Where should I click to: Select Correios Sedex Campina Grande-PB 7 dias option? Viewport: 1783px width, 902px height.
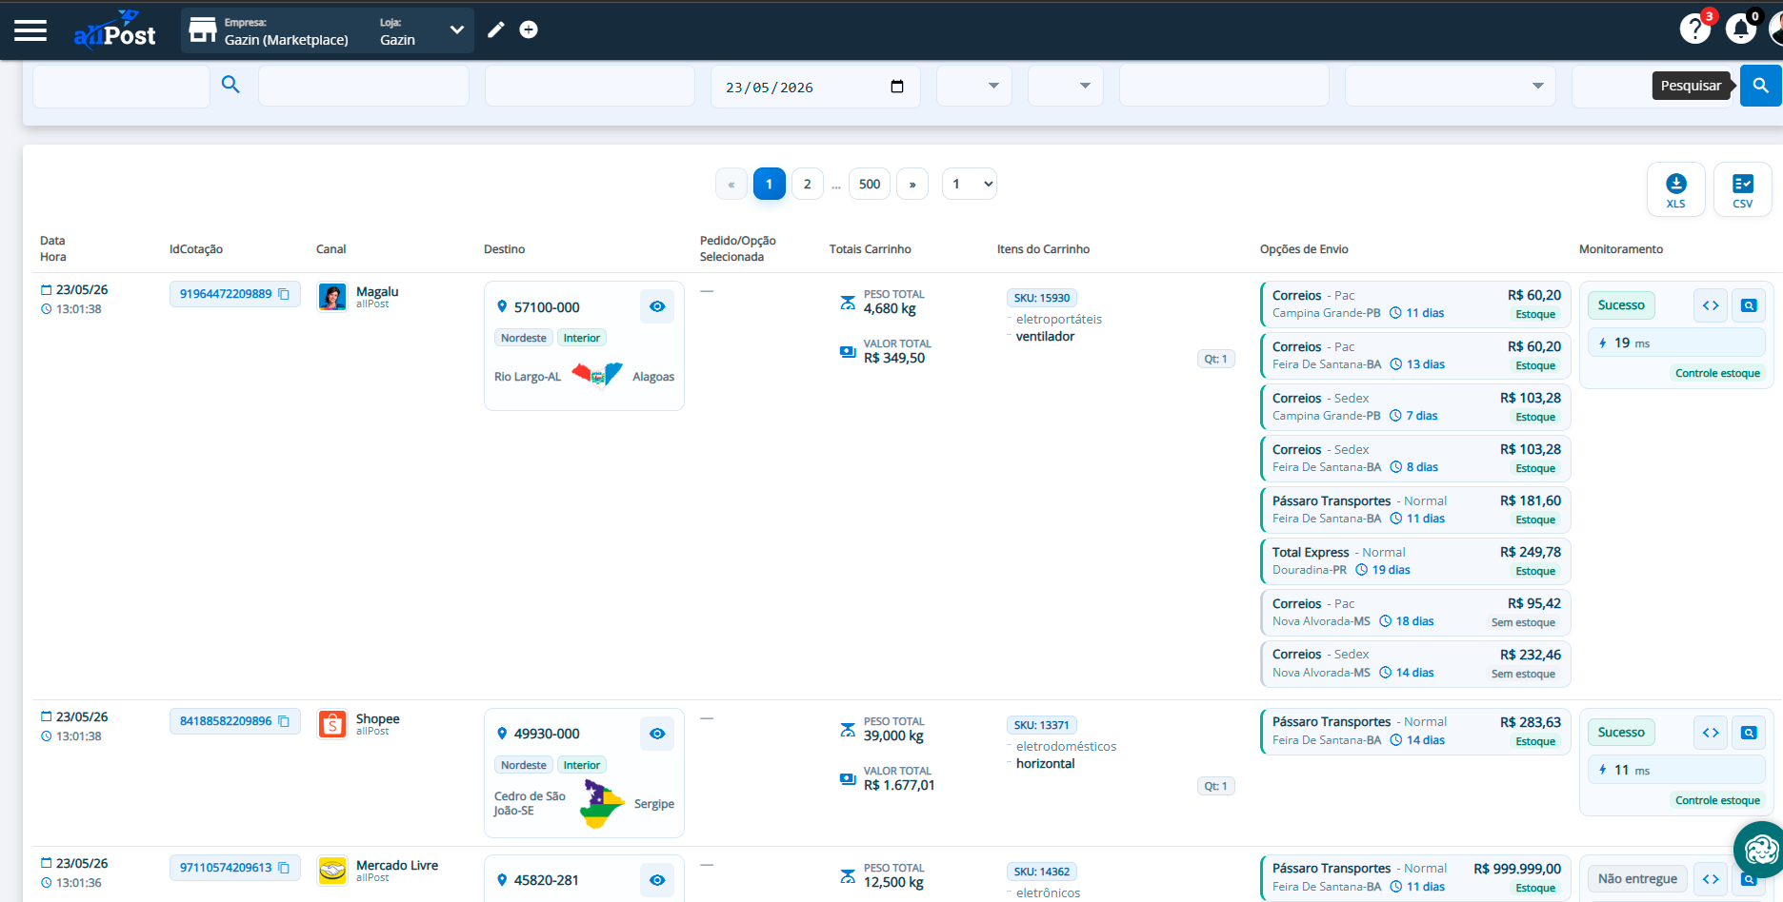1415,407
